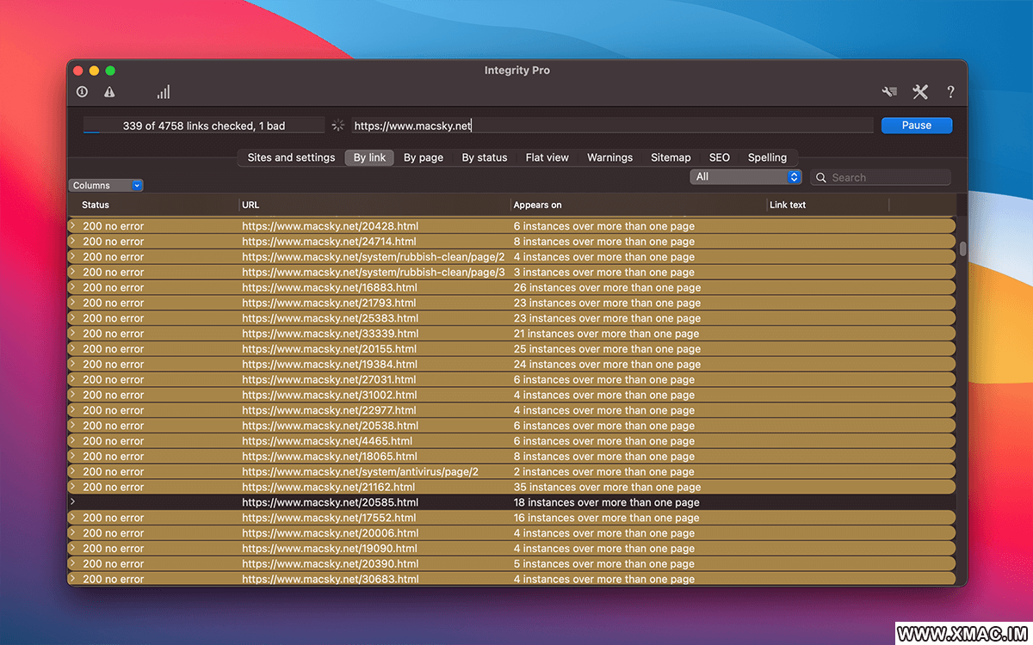Click "2 instances over more than one page"

pyautogui.click(x=603, y=471)
